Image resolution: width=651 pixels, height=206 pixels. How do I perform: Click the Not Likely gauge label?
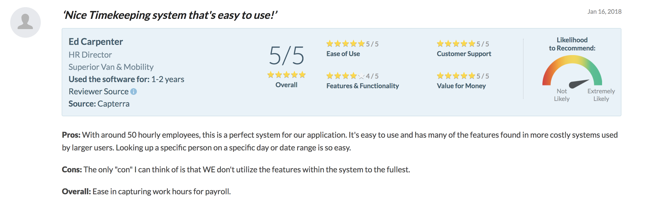pyautogui.click(x=562, y=95)
